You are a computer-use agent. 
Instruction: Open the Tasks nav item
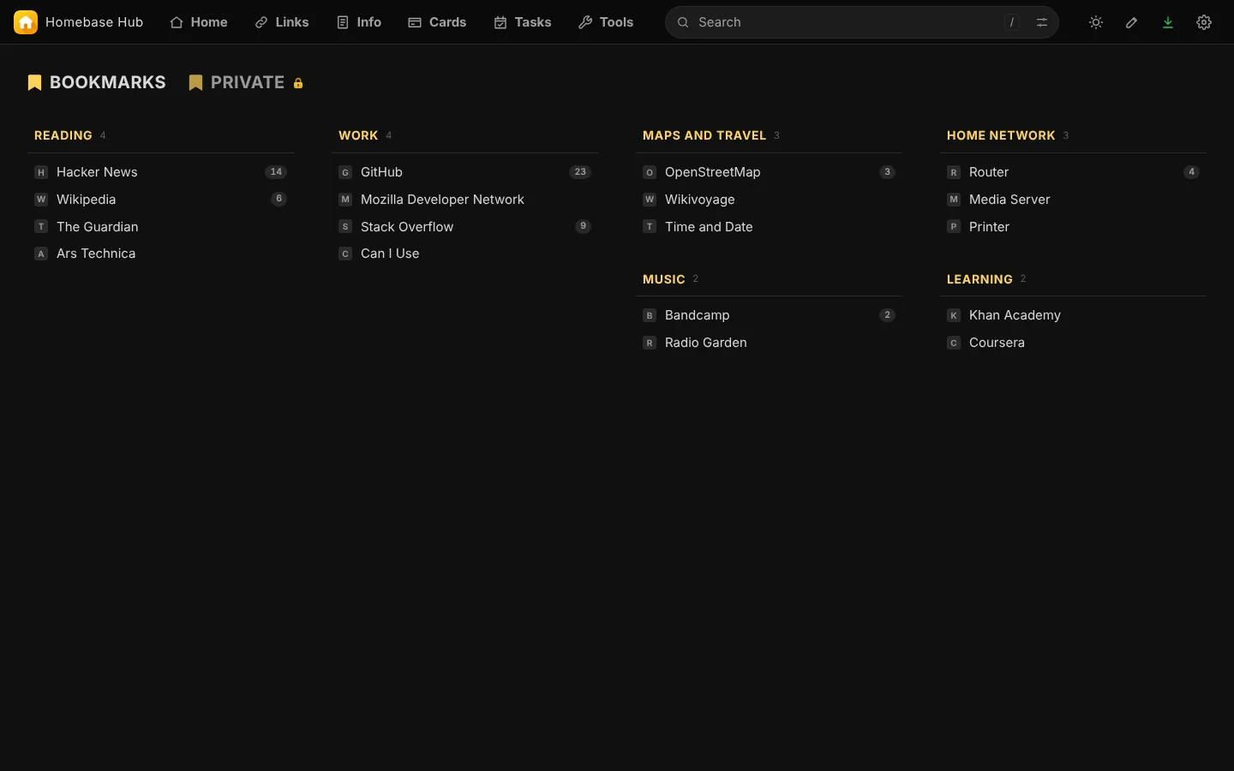click(x=523, y=22)
